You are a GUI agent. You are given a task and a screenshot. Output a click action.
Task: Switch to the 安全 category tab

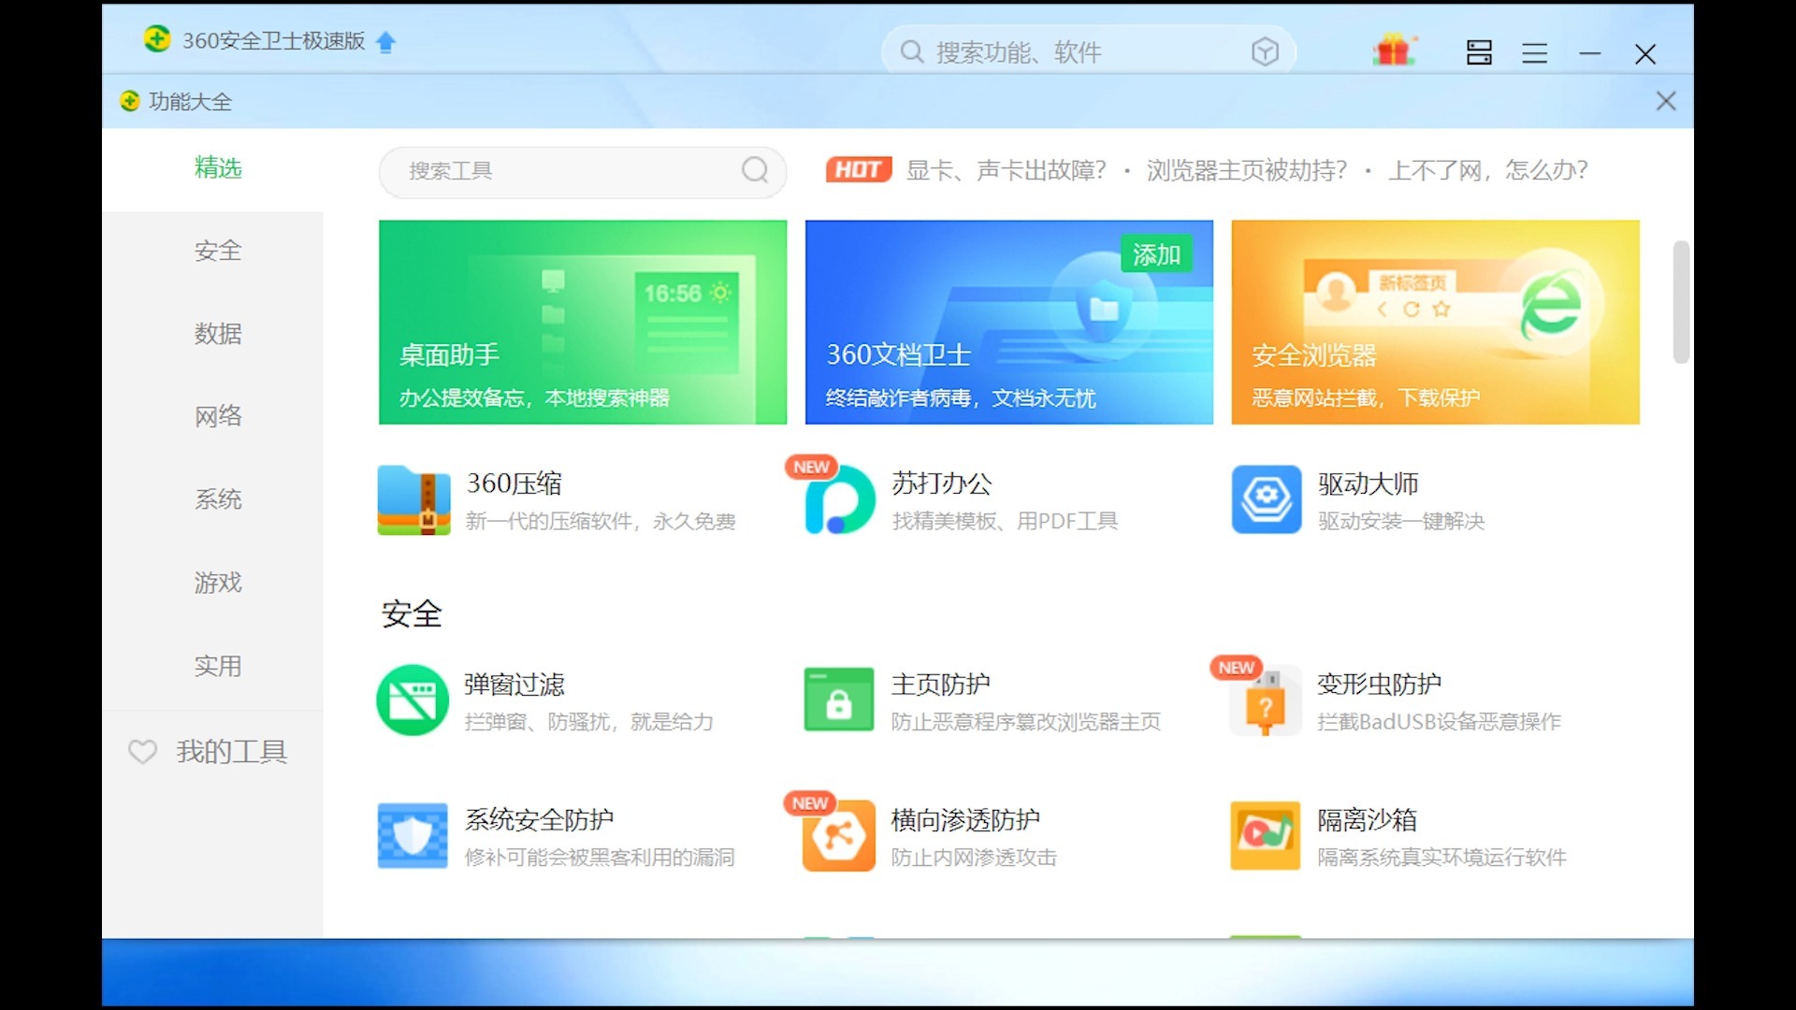pyautogui.click(x=218, y=251)
